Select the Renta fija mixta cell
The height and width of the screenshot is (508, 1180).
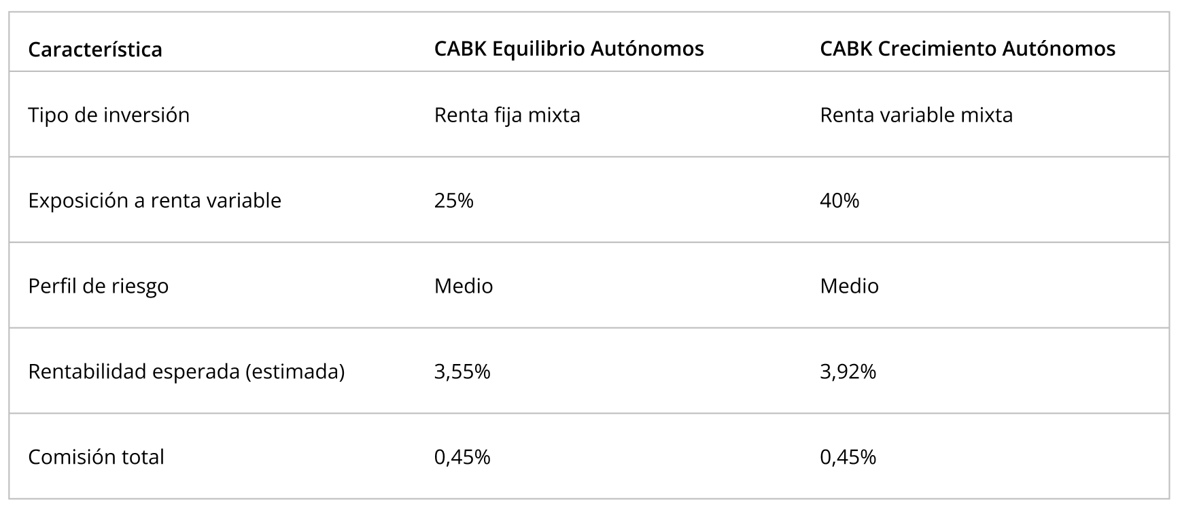[x=507, y=115]
